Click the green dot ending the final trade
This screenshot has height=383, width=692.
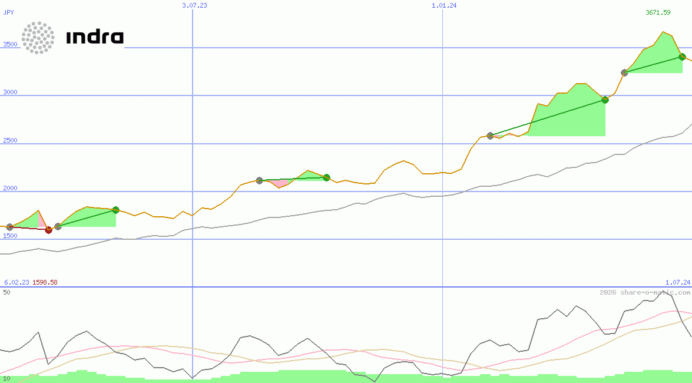(x=682, y=57)
